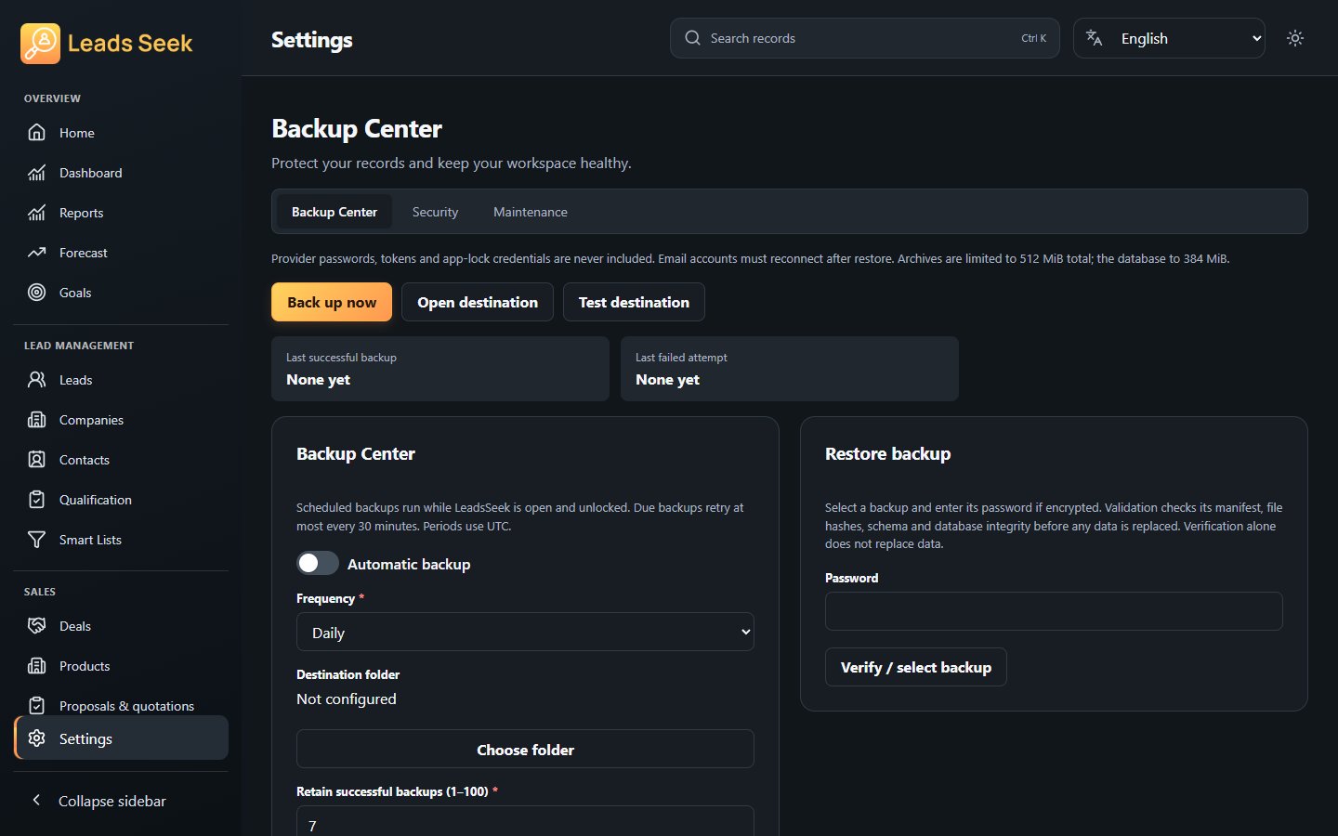Open Proposals & quotations clipboard icon
Screen dimensions: 1338x836
36,706
